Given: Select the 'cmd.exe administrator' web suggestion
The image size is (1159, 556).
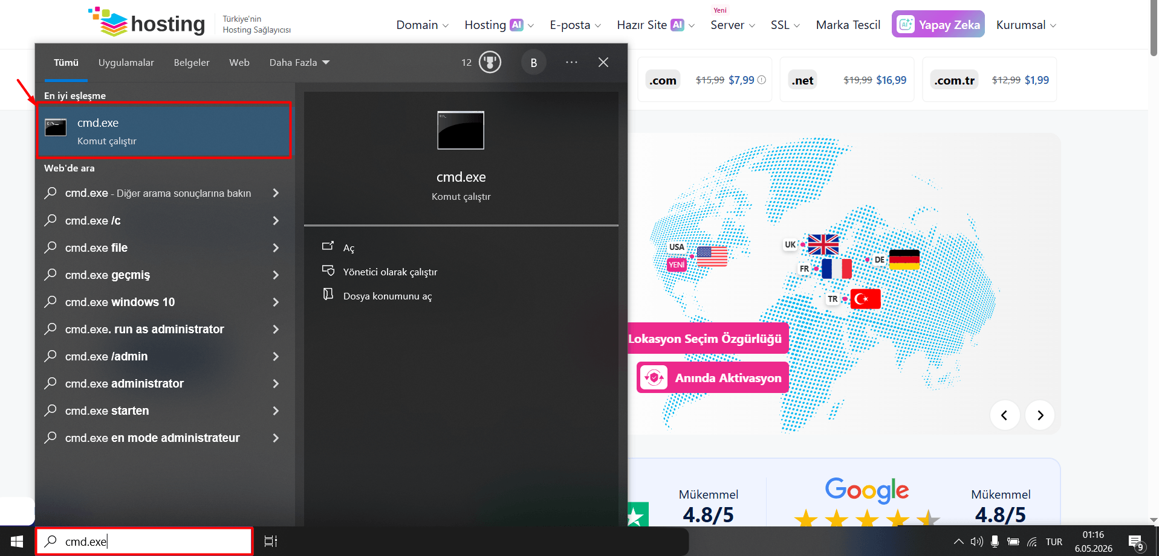Looking at the screenshot, I should [x=164, y=383].
